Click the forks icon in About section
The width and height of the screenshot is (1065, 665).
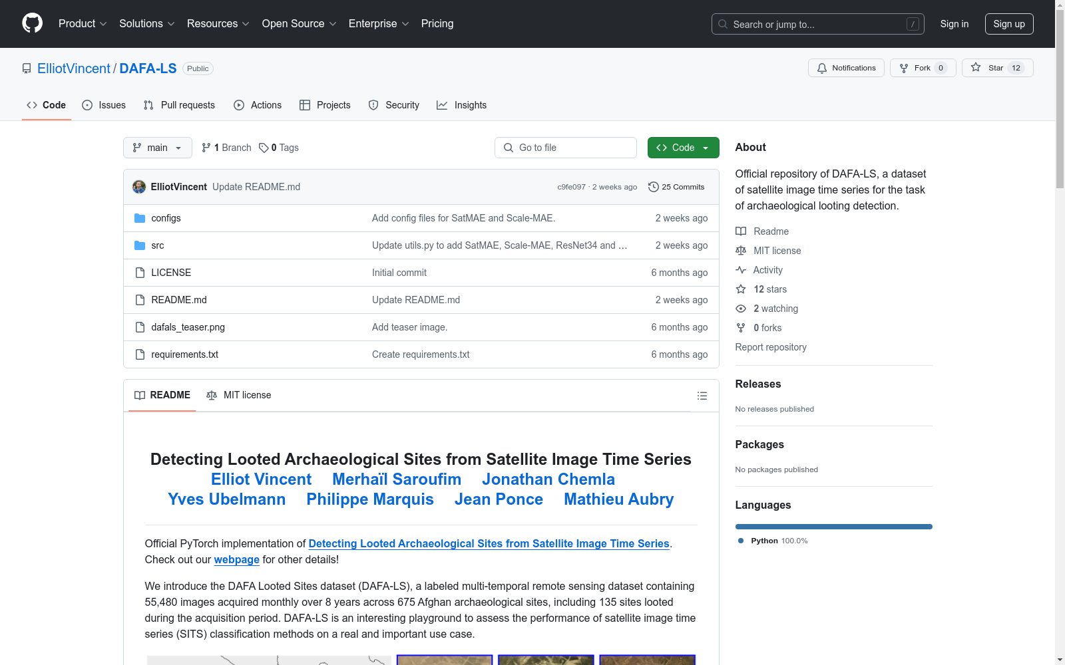pyautogui.click(x=741, y=328)
